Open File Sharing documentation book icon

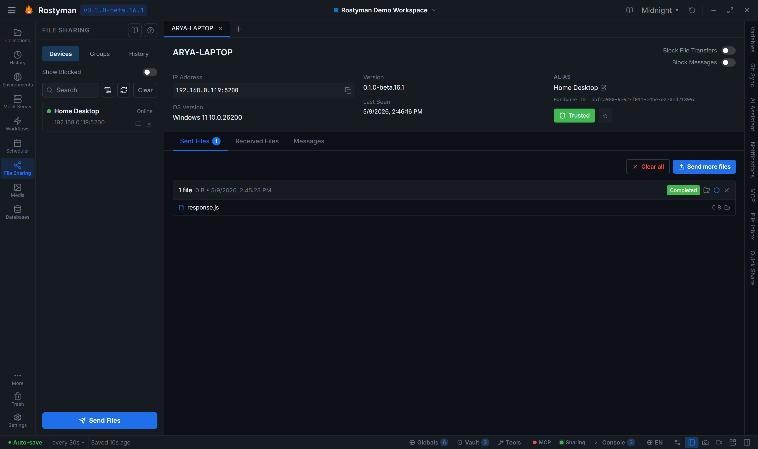pyautogui.click(x=134, y=30)
